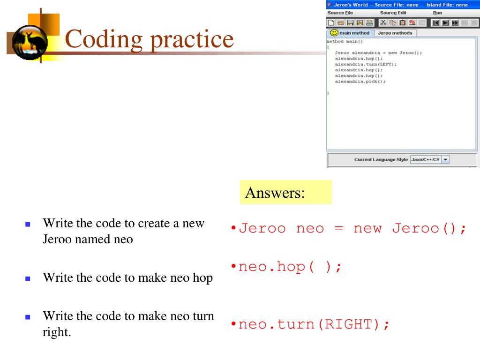Viewport: 480px width, 360px height.
Task: Run continuously with fast-forward icon
Action: pyautogui.click(x=455, y=23)
